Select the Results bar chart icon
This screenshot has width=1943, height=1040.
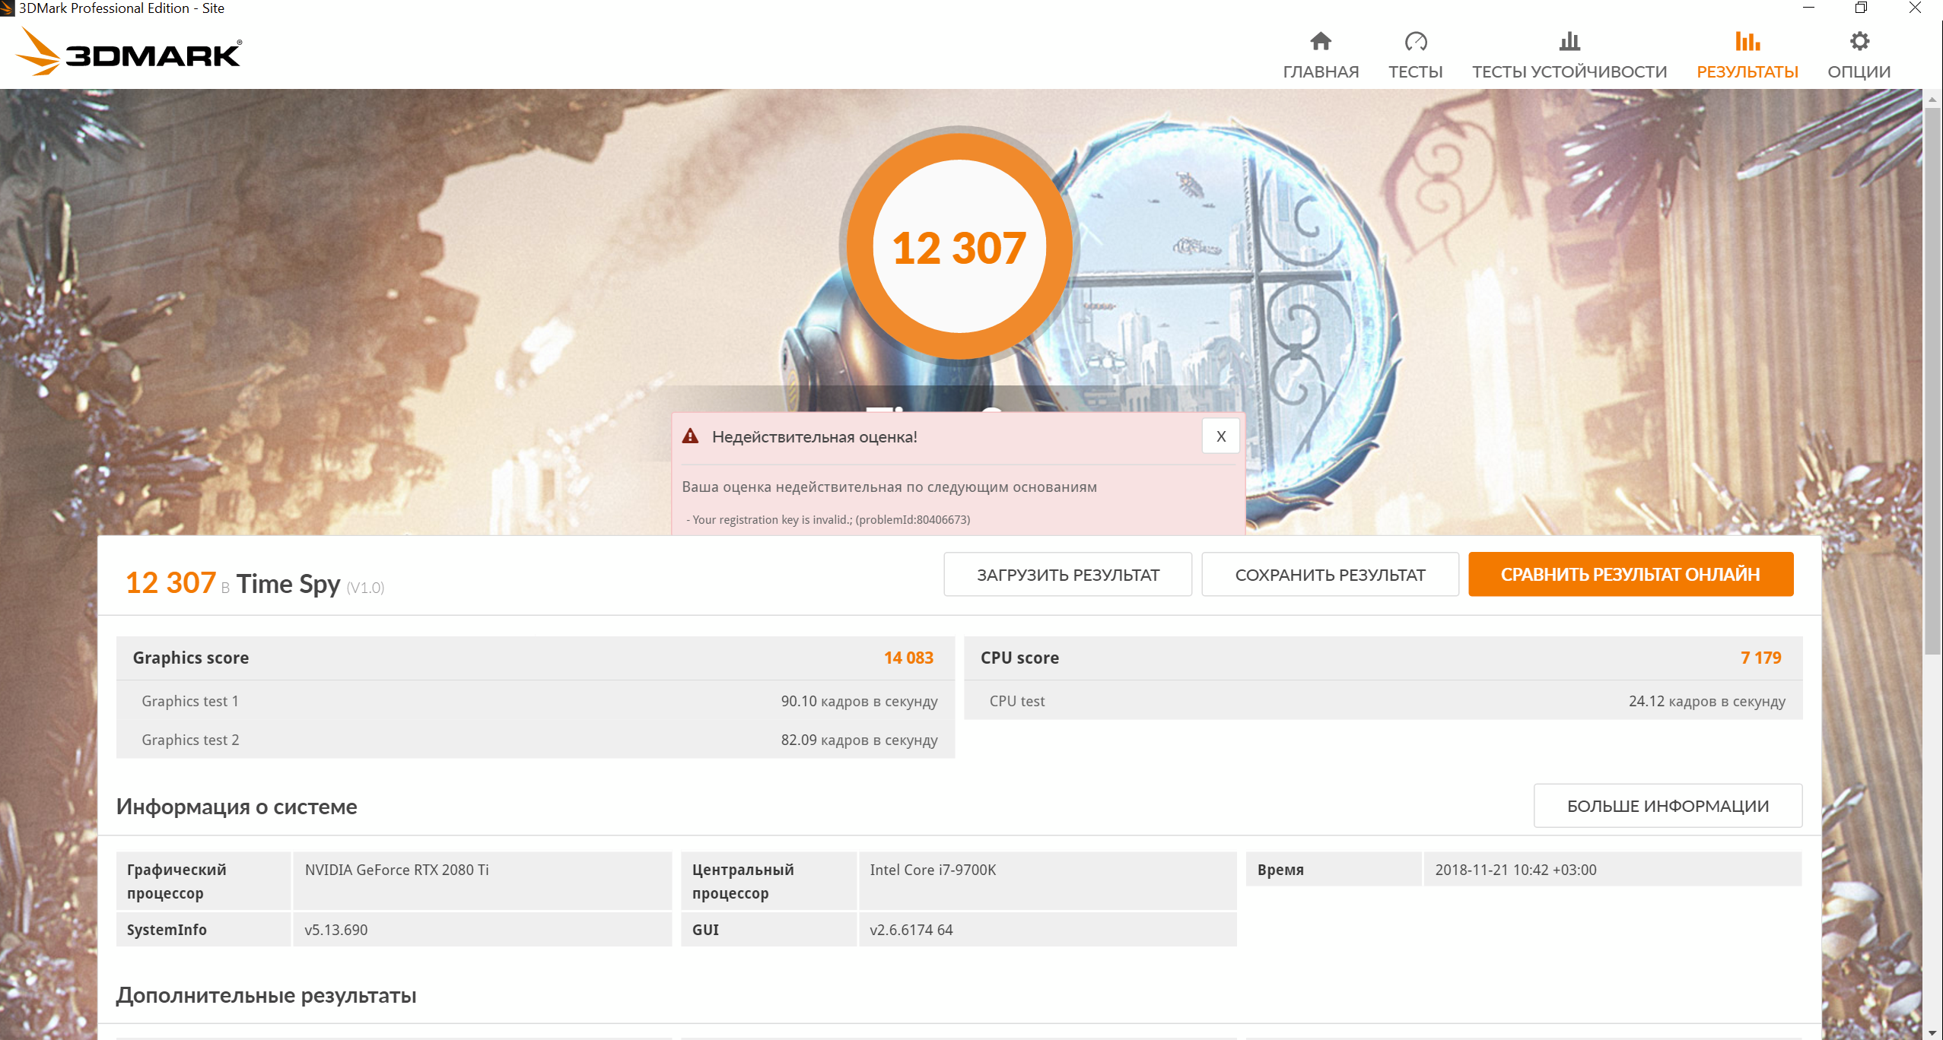tap(1747, 41)
